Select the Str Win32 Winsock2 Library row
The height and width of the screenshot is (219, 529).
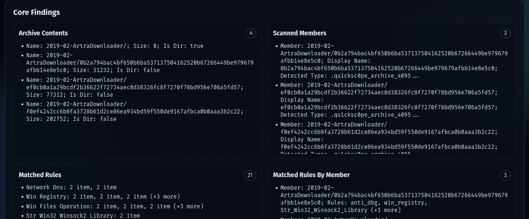(83, 216)
